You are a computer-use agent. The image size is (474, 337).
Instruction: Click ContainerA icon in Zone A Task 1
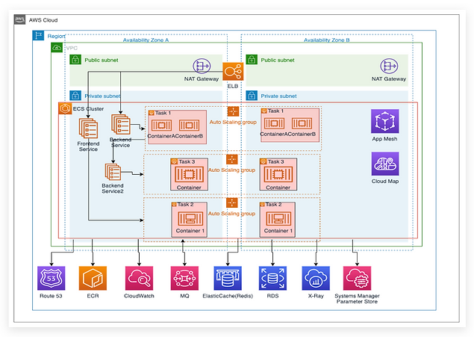tap(161, 126)
